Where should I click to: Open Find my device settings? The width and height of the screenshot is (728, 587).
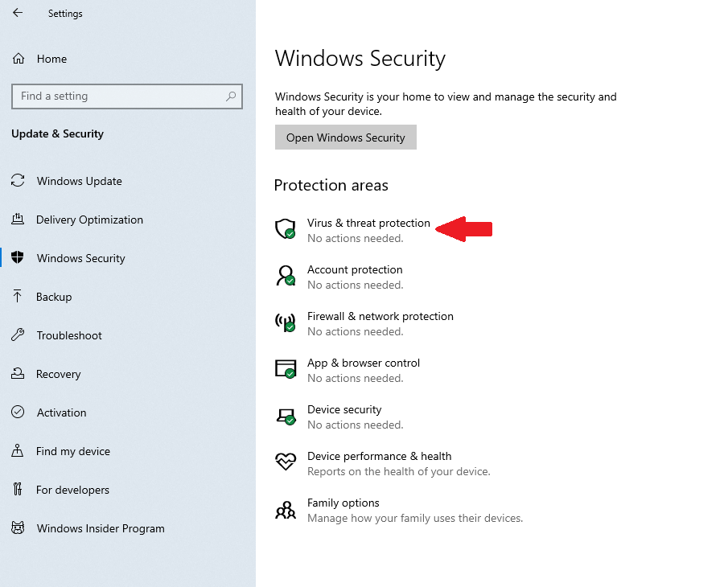click(x=73, y=451)
